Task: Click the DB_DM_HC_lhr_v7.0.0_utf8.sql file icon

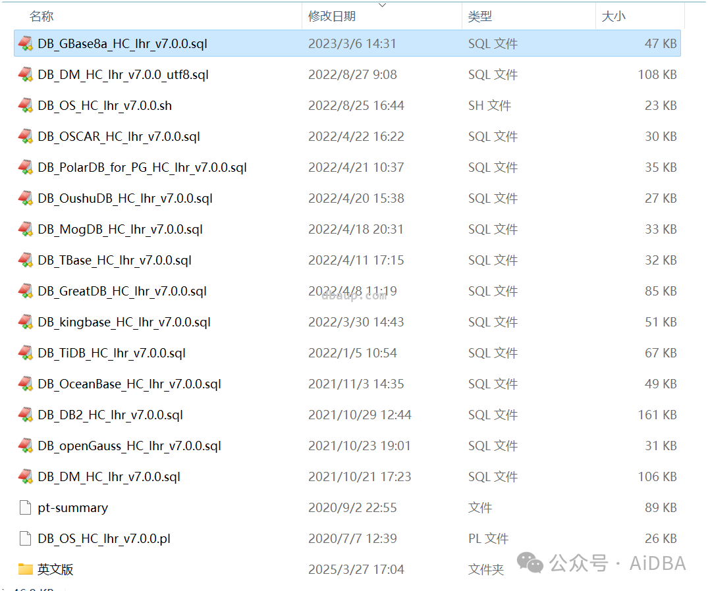Action: click(25, 74)
